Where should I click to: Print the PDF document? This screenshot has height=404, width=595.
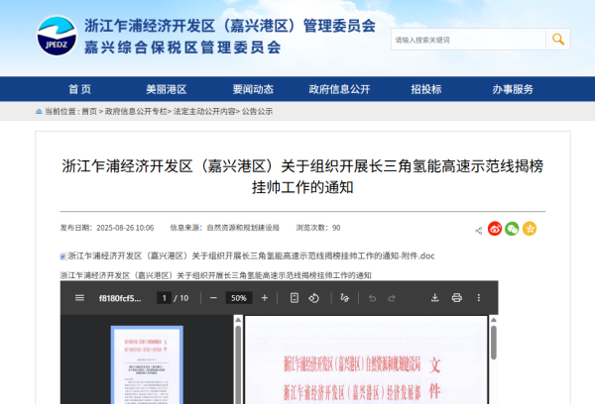[x=457, y=298]
